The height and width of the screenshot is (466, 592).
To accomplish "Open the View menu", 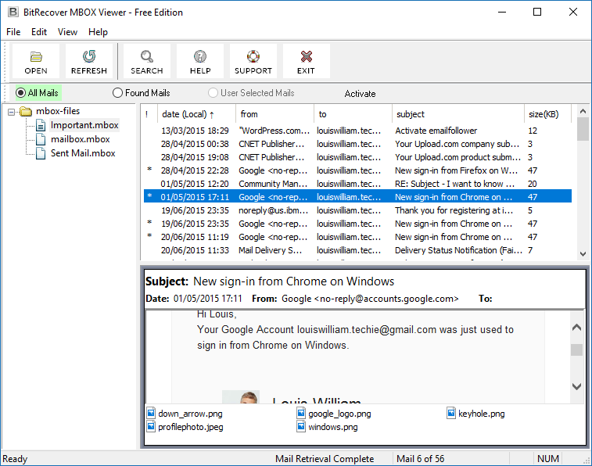I will point(67,32).
